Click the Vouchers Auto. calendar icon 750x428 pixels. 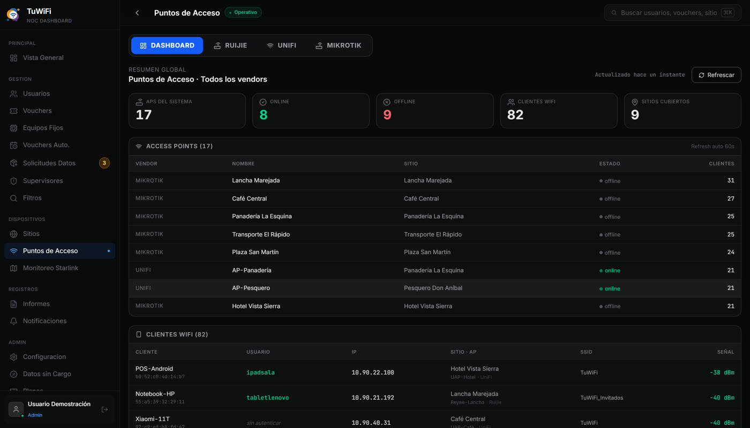coord(14,145)
